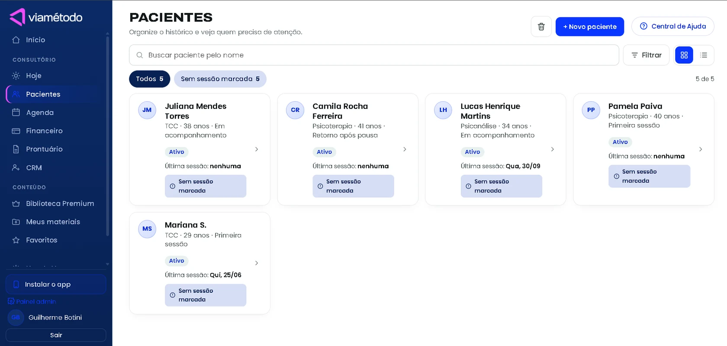Open Central de Ajuda
The height and width of the screenshot is (346, 727).
(x=672, y=26)
